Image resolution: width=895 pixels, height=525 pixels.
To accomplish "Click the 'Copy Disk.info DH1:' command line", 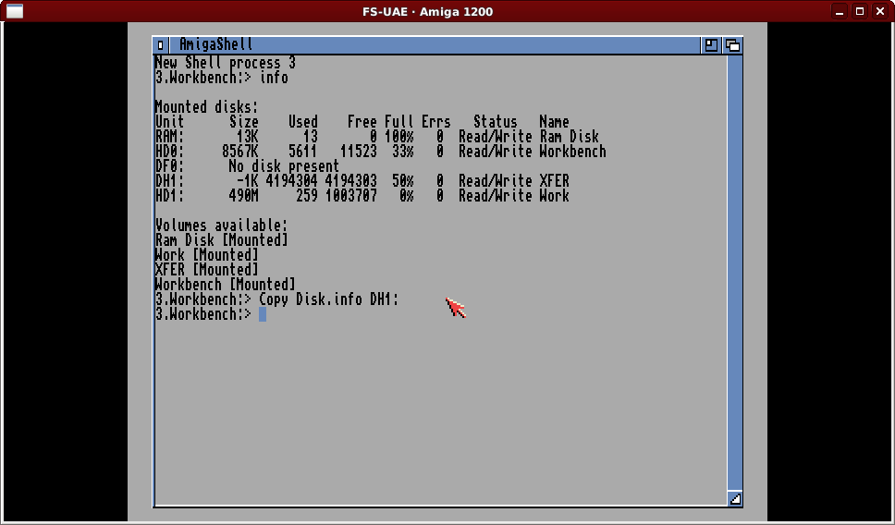I will tap(328, 299).
